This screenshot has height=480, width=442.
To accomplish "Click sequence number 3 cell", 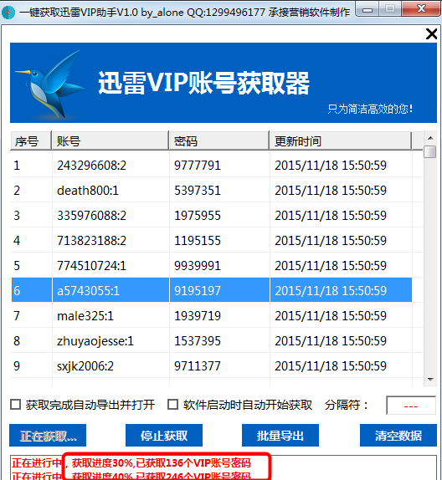I will pos(17,216).
